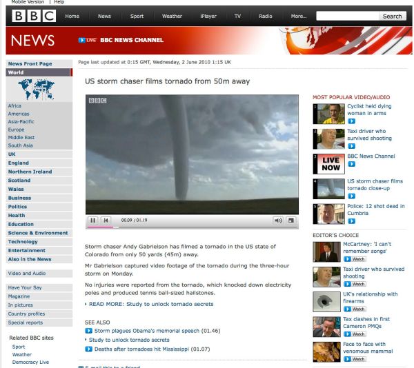Thumbnail for Face to face with venomous mammal
Image resolution: width=414 pixels, height=368 pixels.
tap(326, 352)
